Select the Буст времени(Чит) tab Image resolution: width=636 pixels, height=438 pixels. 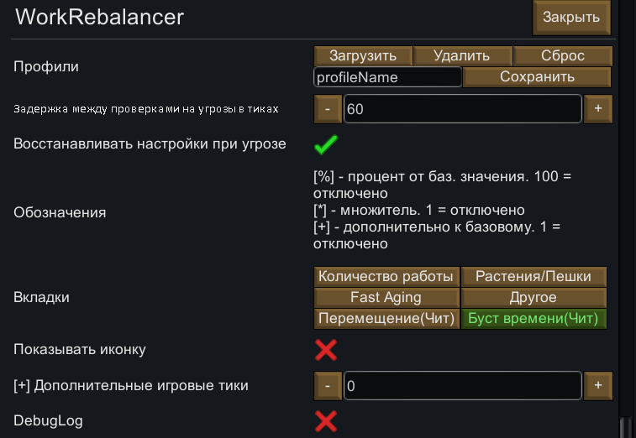534,319
